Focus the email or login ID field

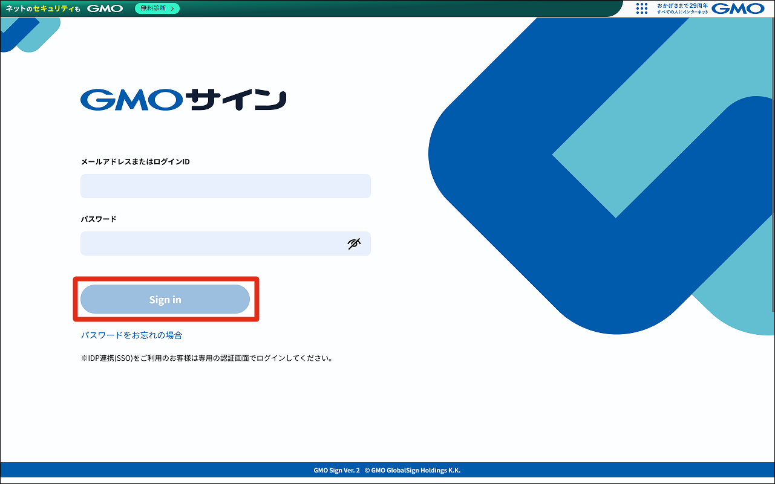pyautogui.click(x=225, y=186)
